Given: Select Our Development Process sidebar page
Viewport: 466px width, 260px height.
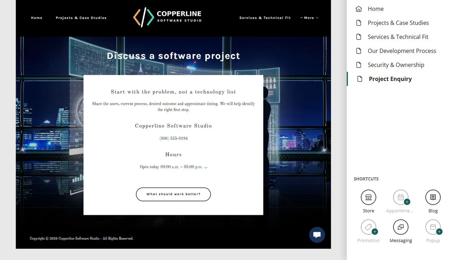Looking at the screenshot, I should [402, 51].
